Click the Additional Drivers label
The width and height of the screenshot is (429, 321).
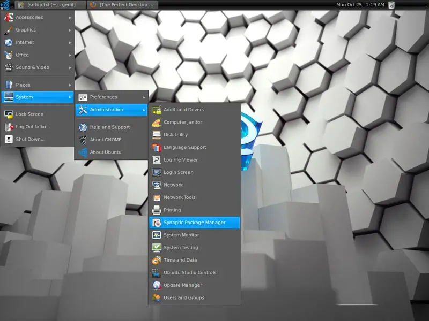(x=183, y=110)
